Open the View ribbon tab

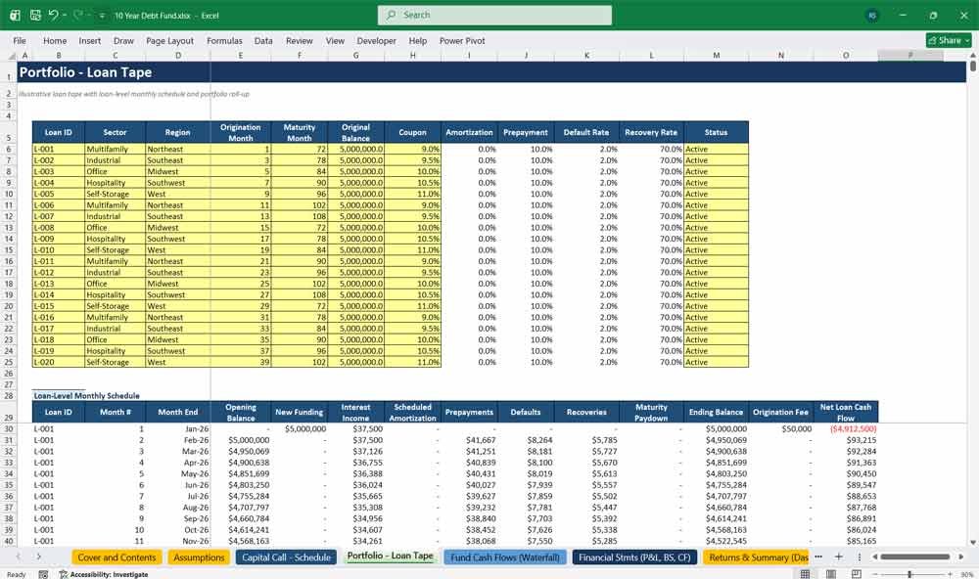335,40
